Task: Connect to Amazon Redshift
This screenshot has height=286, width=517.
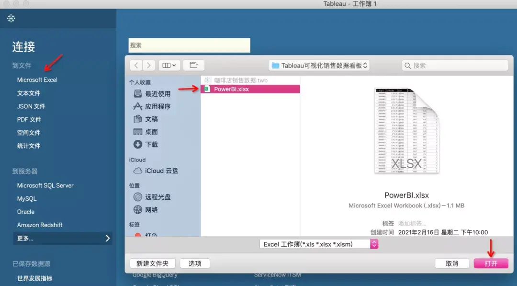Action: pos(40,225)
